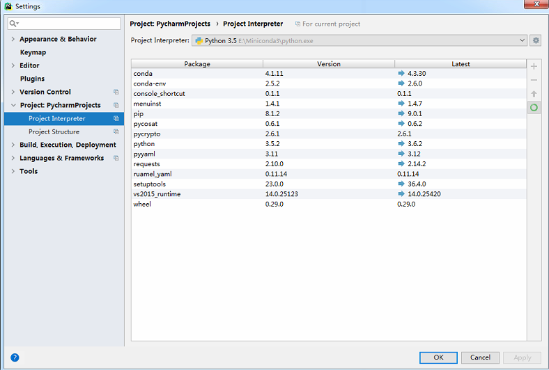
Task: Click project-level icon beside Languages & Frameworks
Action: tap(116, 158)
